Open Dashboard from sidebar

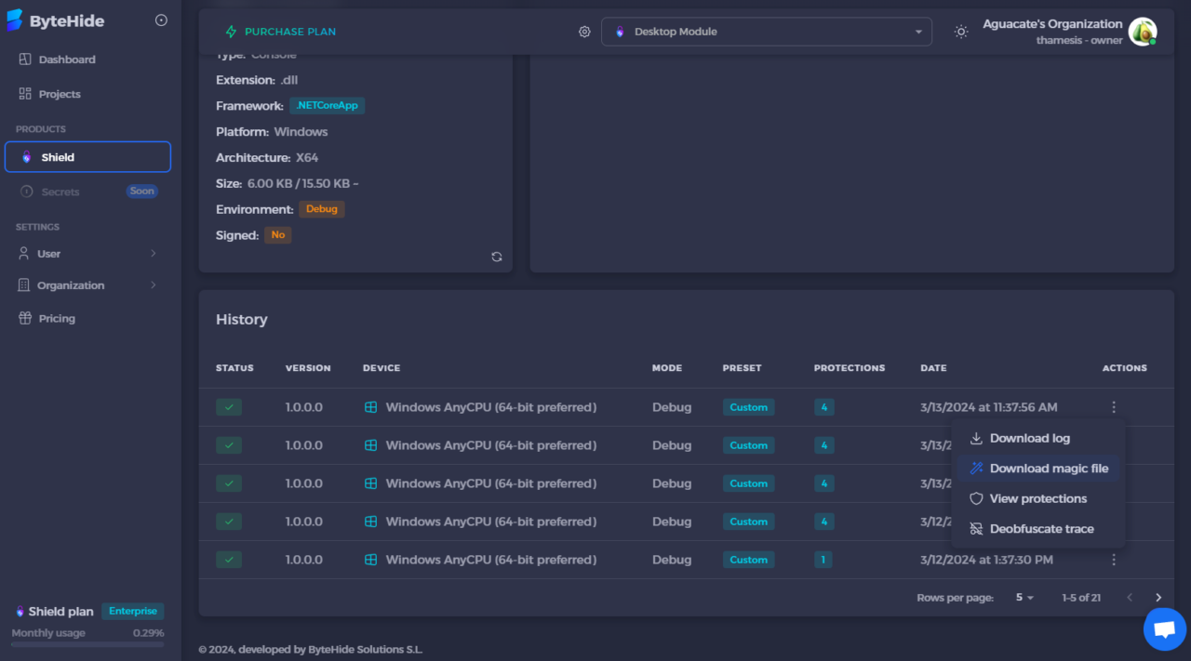pos(67,59)
